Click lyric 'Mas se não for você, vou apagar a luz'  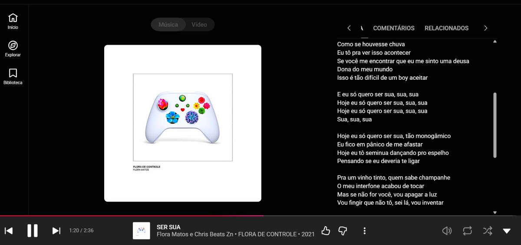pos(387,195)
